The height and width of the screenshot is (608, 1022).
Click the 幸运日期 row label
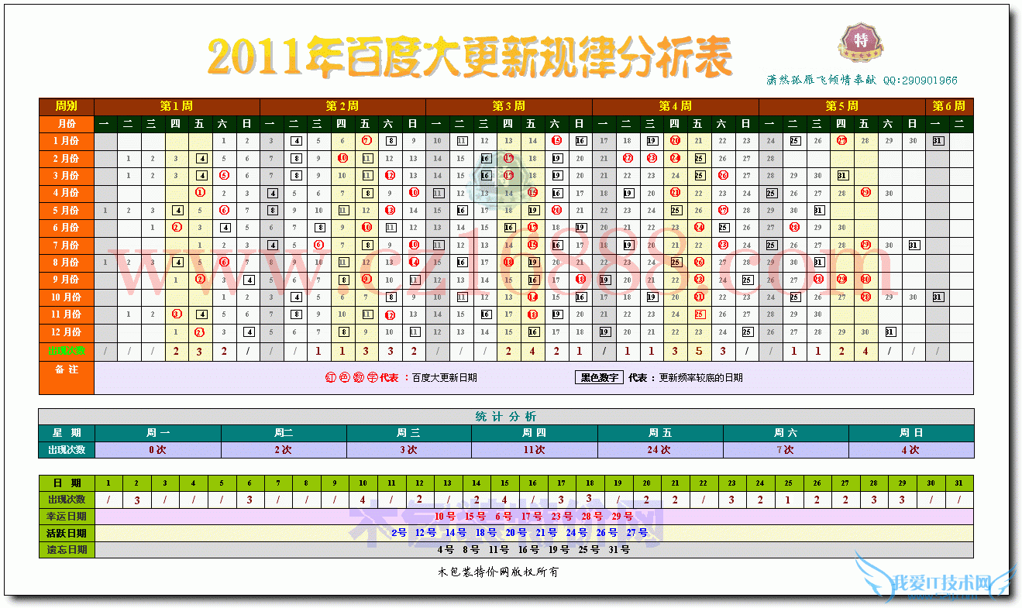(x=67, y=516)
